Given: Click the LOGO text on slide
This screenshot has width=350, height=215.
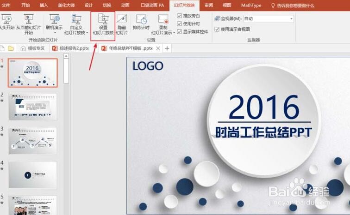Looking at the screenshot, I should [148, 66].
